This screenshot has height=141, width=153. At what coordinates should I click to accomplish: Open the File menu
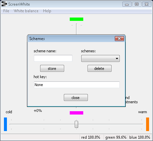[x=6, y=11]
